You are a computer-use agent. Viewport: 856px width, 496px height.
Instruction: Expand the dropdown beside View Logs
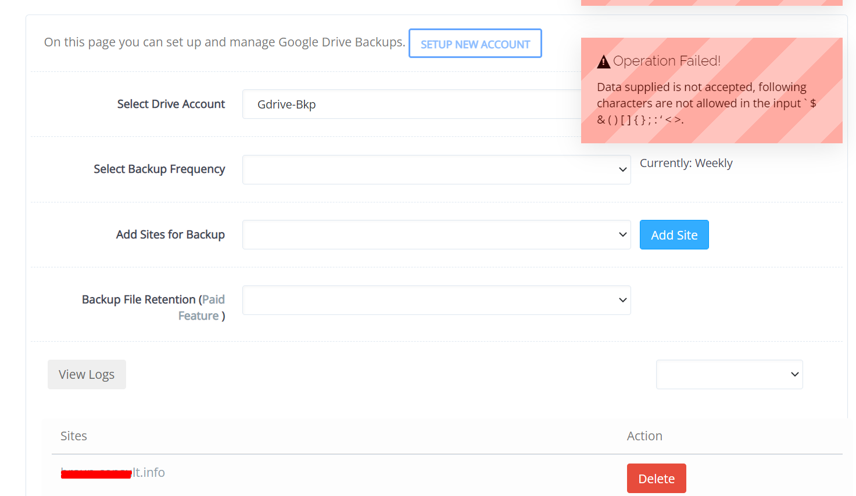pyautogui.click(x=729, y=374)
